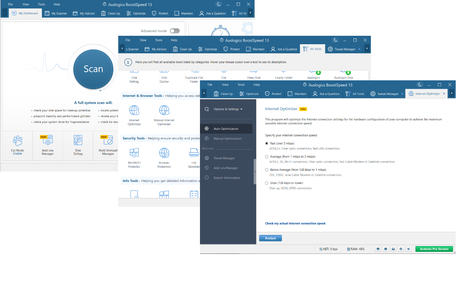Launch Browser Protection in All Tools window
This screenshot has width=456, height=293.
[x=164, y=158]
